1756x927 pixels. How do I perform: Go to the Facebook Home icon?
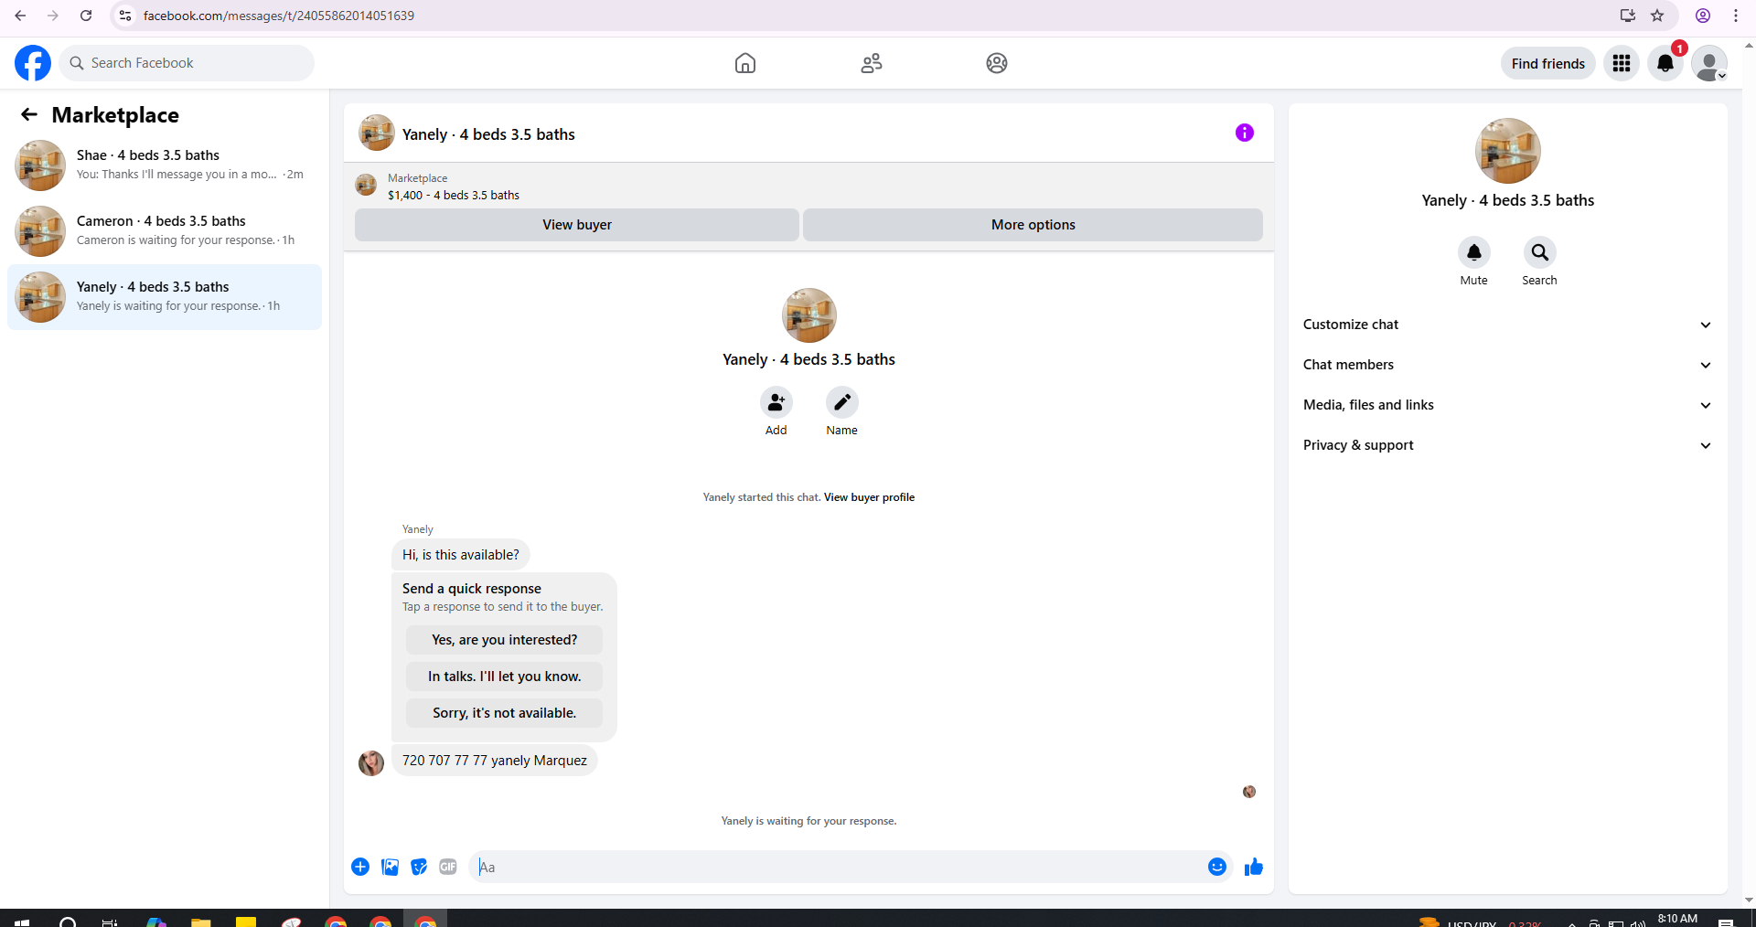(x=745, y=63)
